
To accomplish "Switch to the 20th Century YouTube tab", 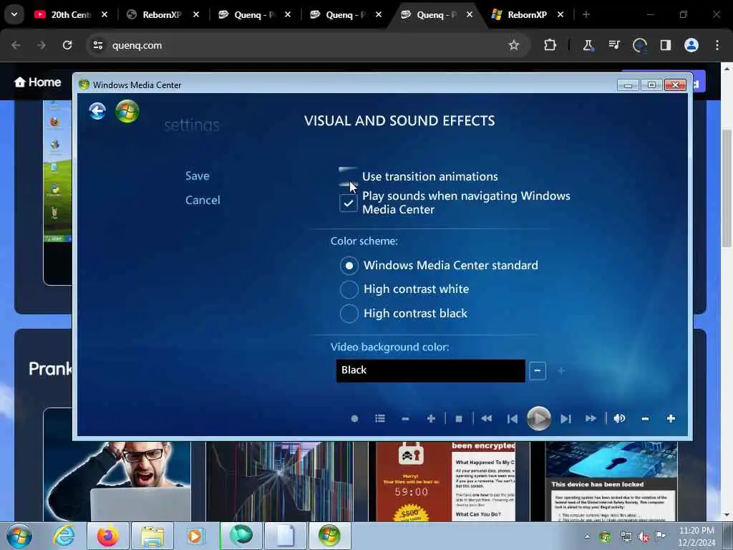I will (x=70, y=14).
